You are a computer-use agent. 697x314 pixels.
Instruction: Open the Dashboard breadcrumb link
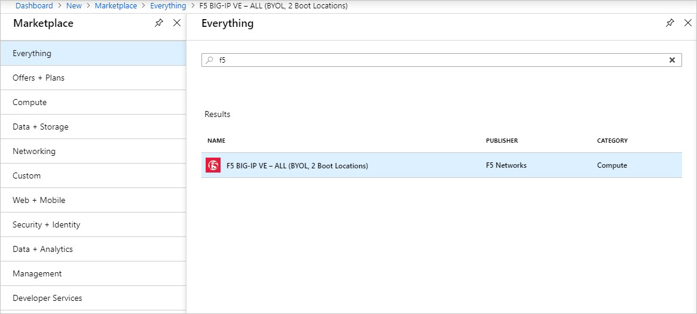pyautogui.click(x=34, y=6)
